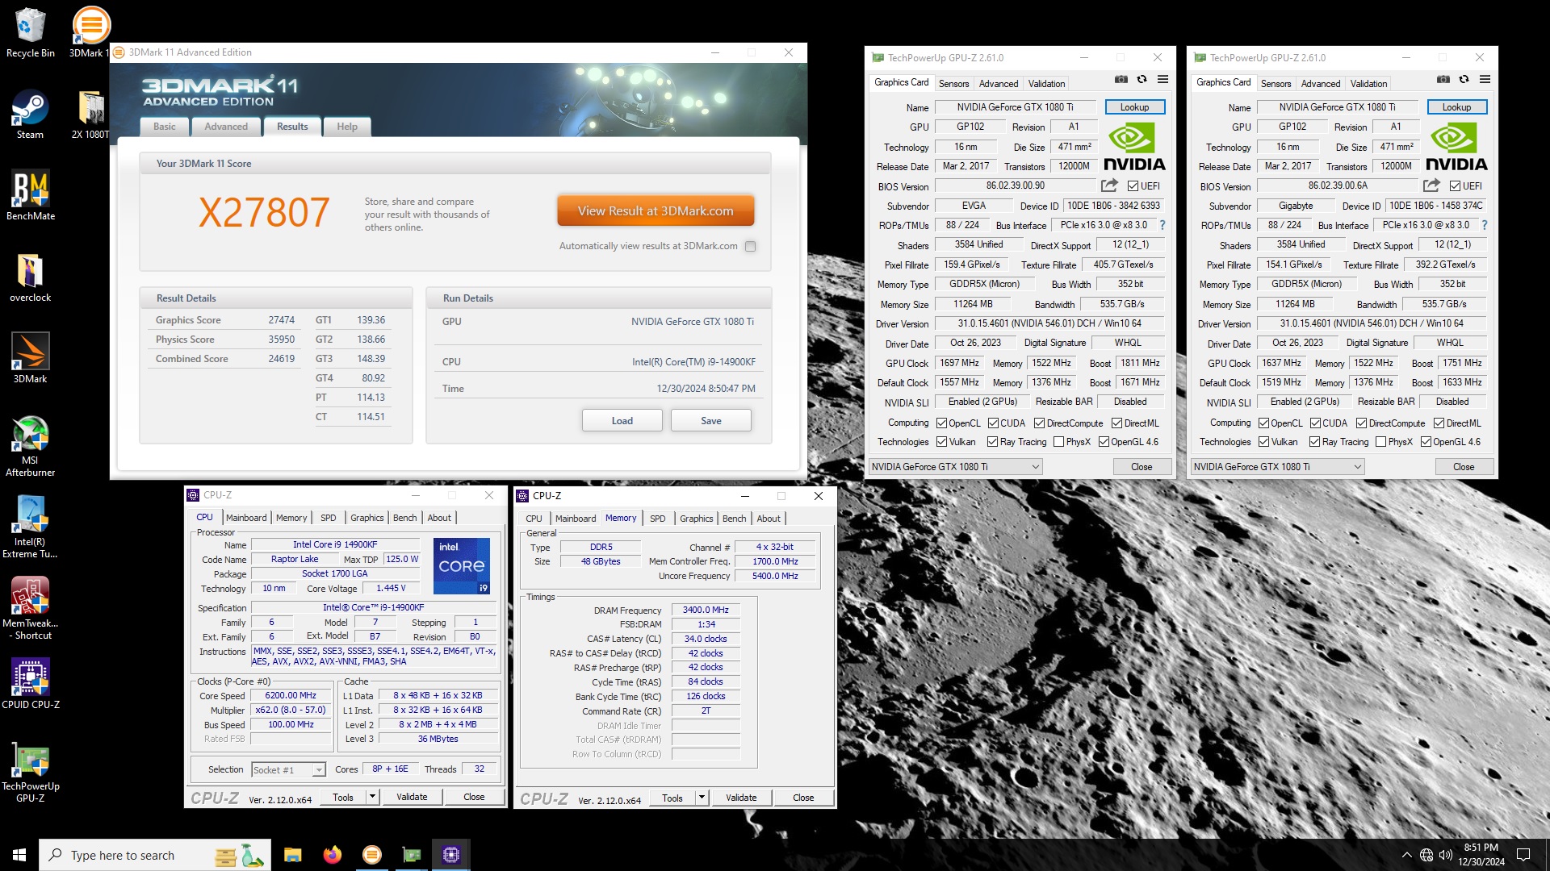Show hidden system tray icons

pyautogui.click(x=1406, y=855)
